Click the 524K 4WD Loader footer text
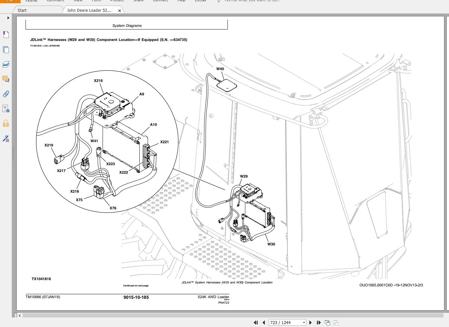The width and height of the screenshot is (449, 327). pyautogui.click(x=213, y=297)
